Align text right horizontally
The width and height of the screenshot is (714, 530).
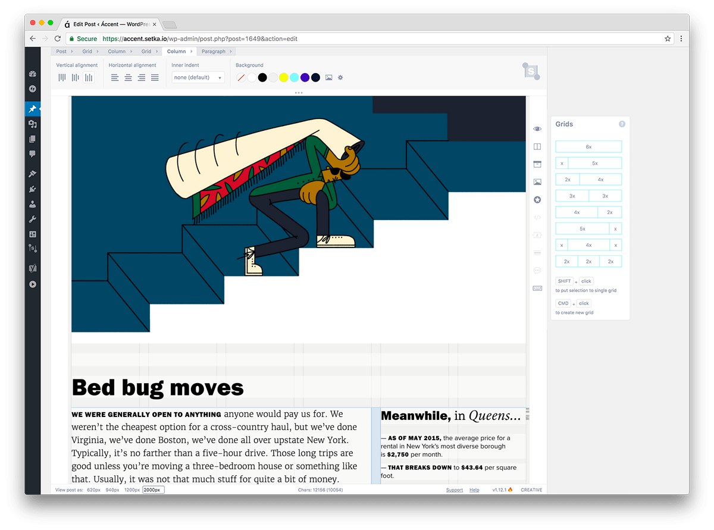142,77
